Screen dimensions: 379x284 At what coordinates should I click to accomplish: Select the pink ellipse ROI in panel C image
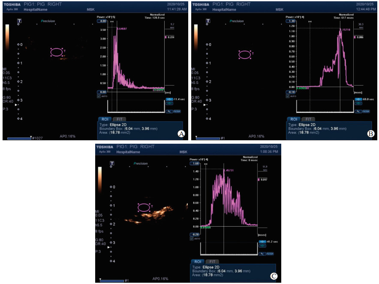tap(144, 207)
